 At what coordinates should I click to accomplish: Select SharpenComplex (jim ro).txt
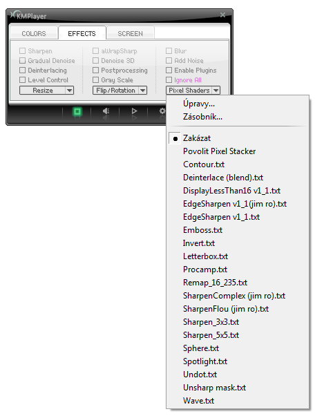pyautogui.click(x=238, y=296)
